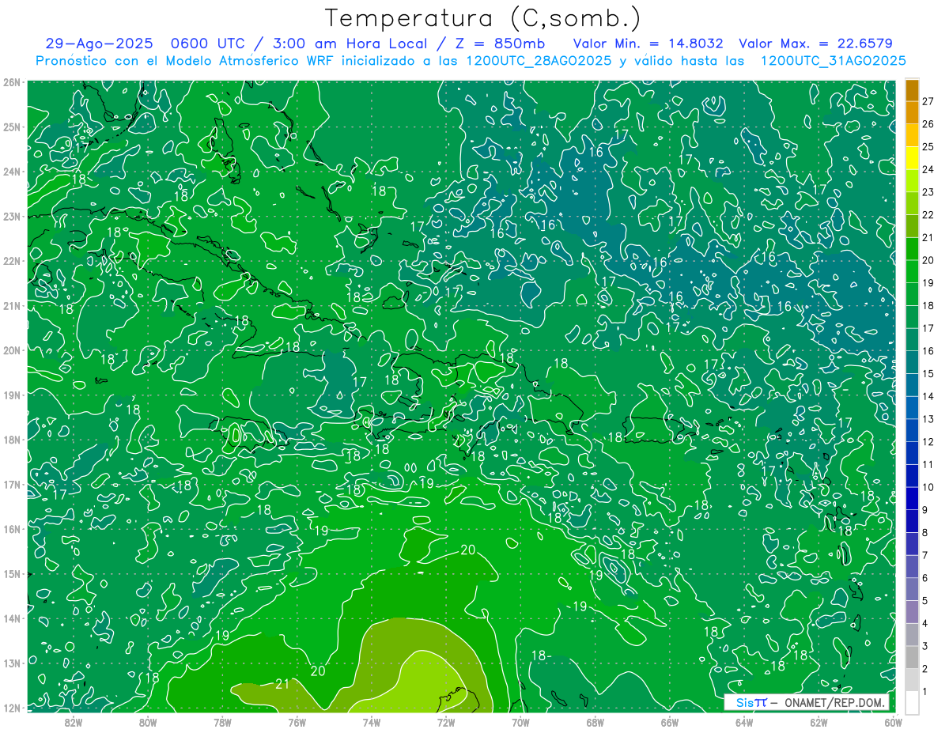Click the "22N" latitude axis label

point(11,261)
